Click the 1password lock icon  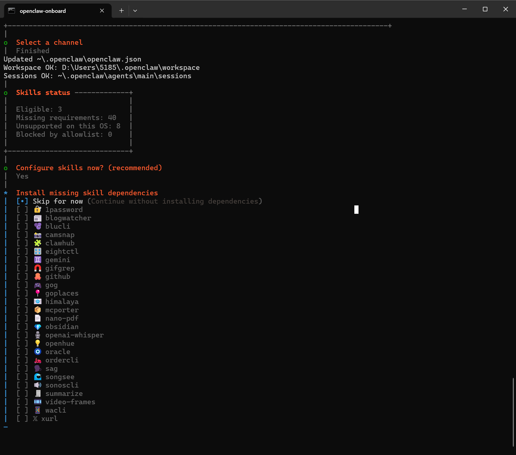(38, 210)
